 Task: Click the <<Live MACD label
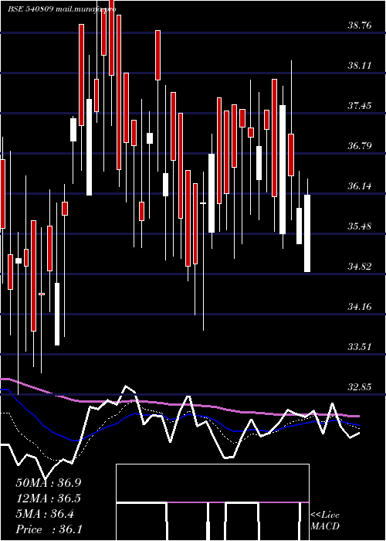click(x=325, y=521)
